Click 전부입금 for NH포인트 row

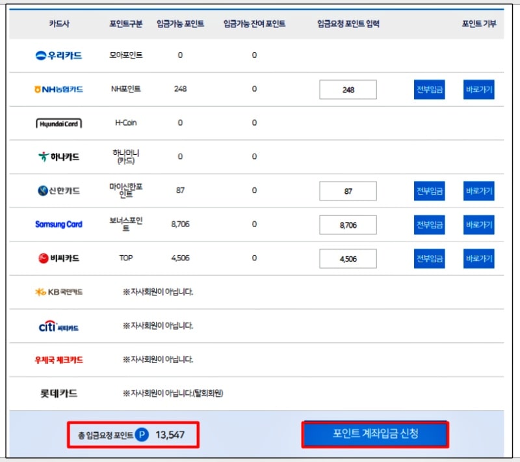point(430,89)
